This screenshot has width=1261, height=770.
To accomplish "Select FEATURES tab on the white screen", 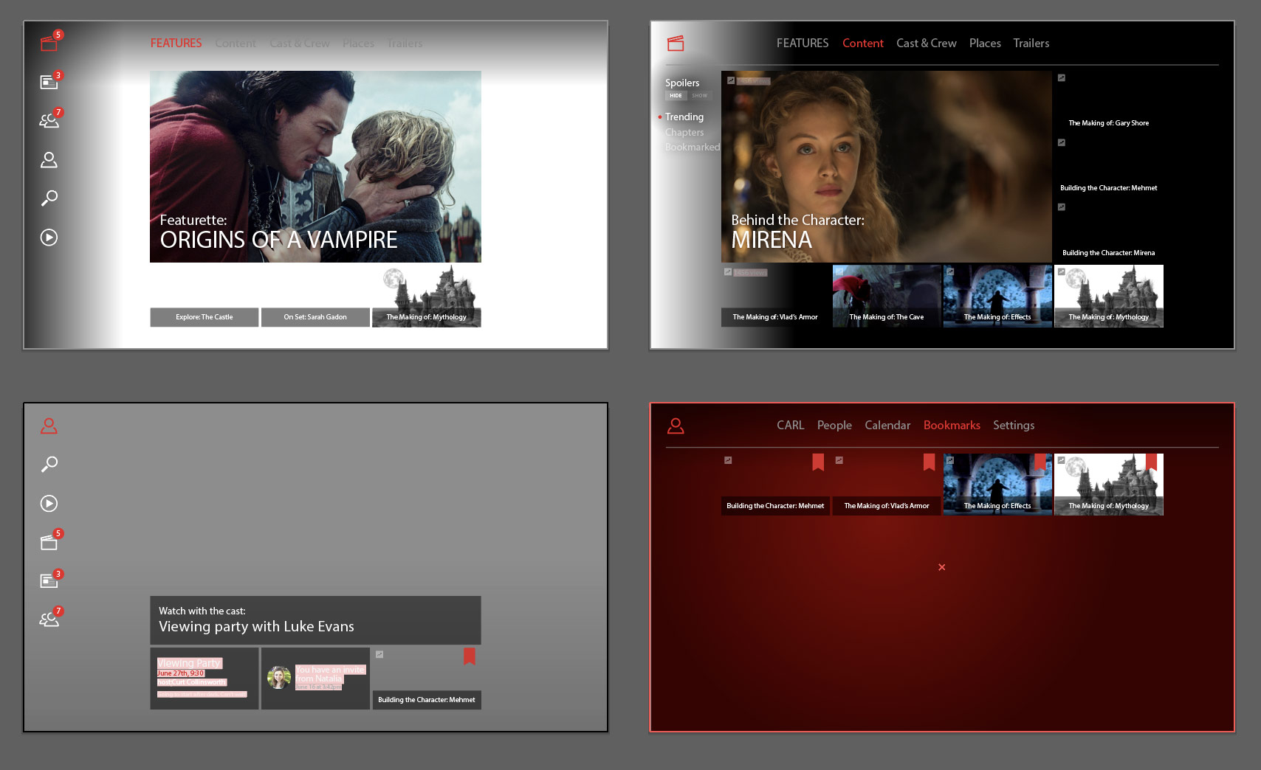I will point(176,44).
